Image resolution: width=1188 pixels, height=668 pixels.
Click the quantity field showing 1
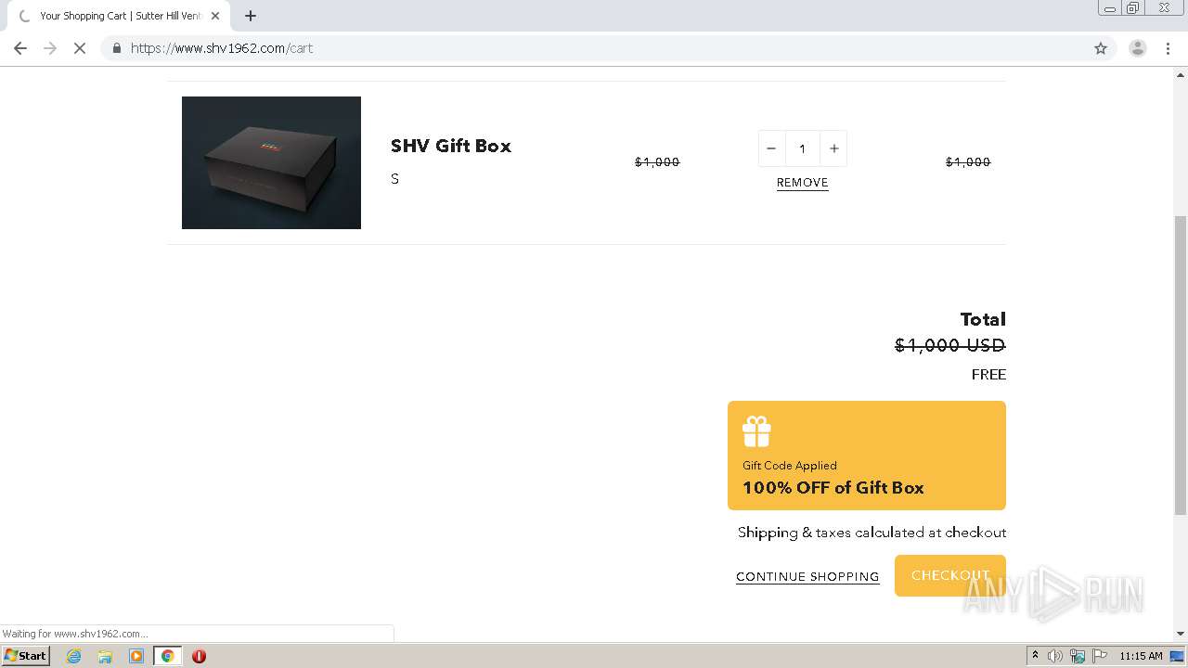803,148
